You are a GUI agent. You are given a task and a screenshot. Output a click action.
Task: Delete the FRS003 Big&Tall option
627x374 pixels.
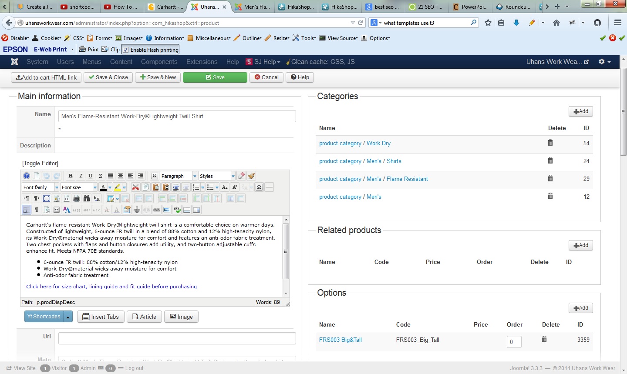544,339
